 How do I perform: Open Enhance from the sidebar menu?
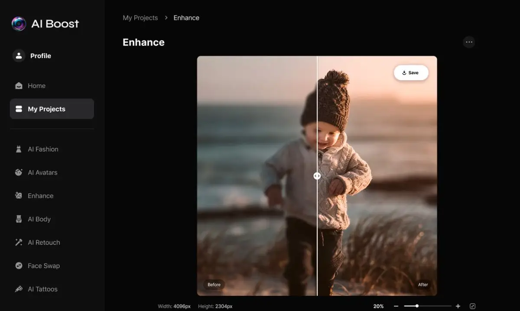coord(41,196)
